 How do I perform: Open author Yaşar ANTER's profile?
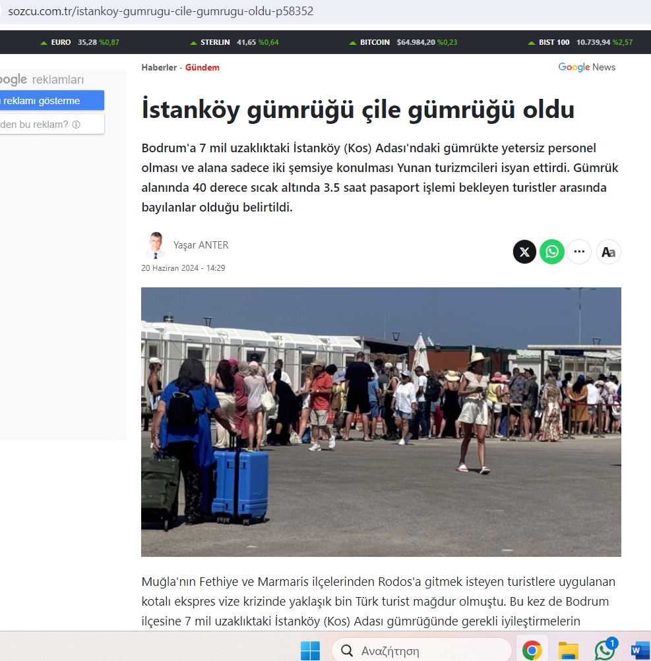coord(201,245)
